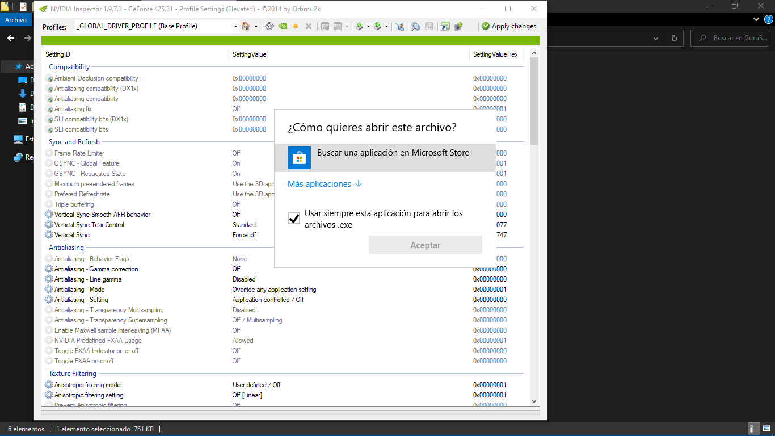Click the SettingID column header
Screen dimensions: 775x436
[136, 54]
